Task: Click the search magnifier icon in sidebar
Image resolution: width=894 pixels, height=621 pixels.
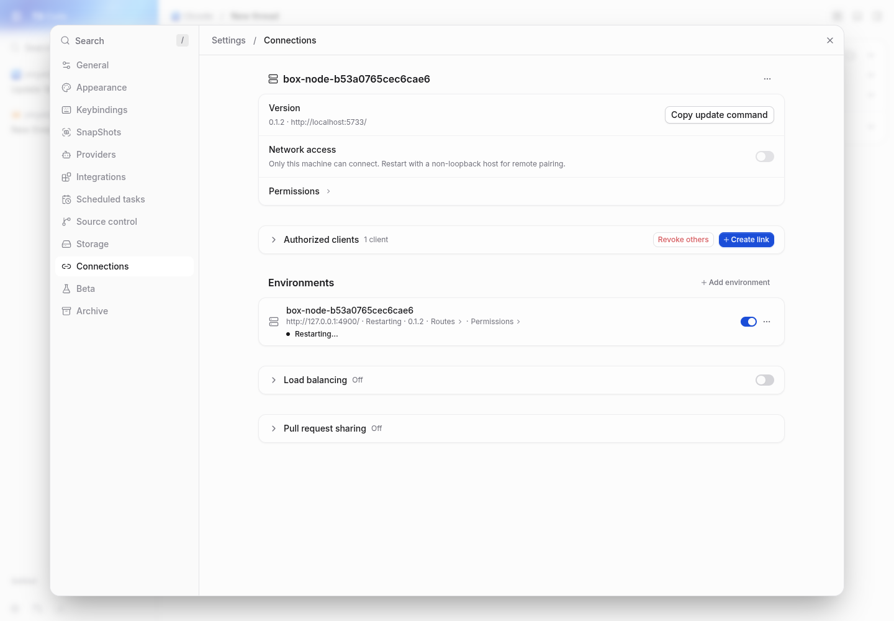Action: click(x=65, y=40)
